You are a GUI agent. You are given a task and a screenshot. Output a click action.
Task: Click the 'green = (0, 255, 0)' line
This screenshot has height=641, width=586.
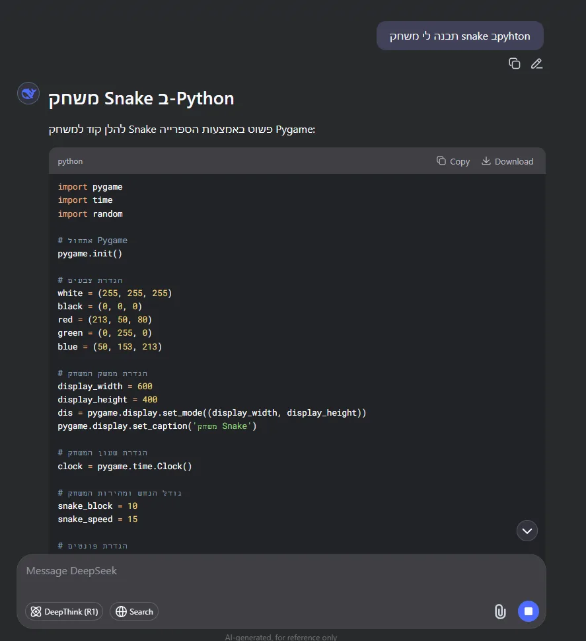pyautogui.click(x=104, y=333)
